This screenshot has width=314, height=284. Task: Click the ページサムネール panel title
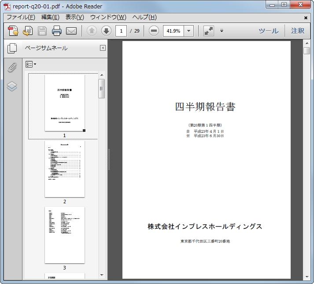[46, 48]
